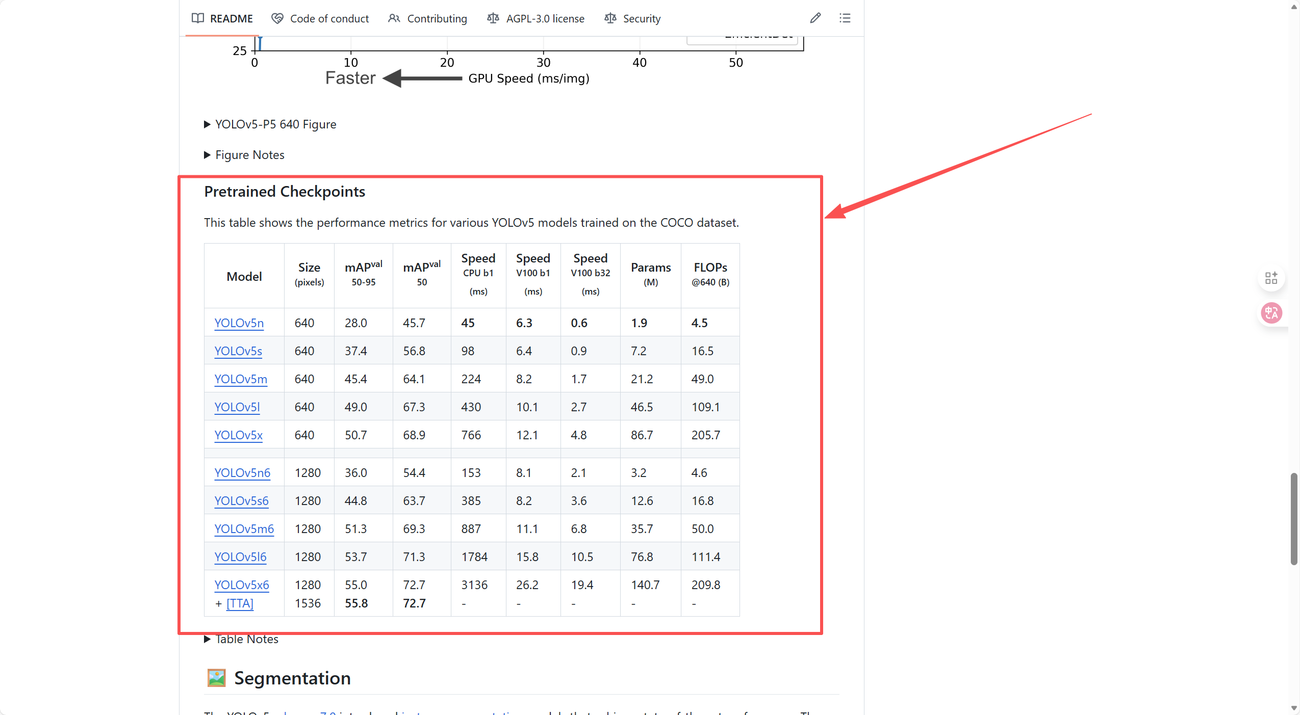
Task: Click the pencil edit icon
Action: tap(815, 18)
